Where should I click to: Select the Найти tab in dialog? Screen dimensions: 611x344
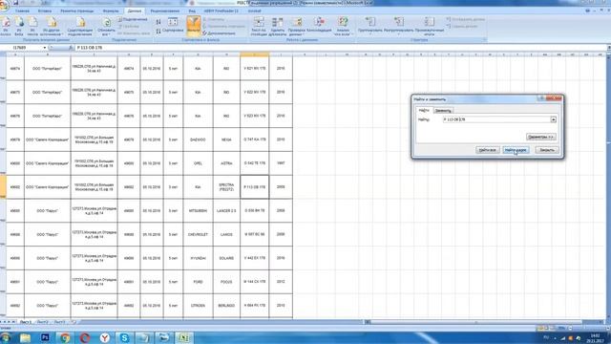pyautogui.click(x=424, y=111)
